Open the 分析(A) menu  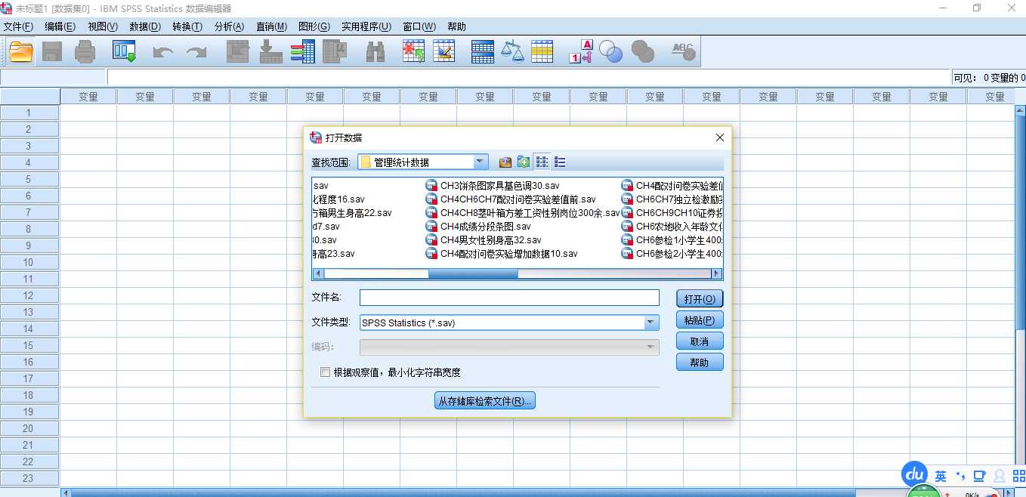tap(230, 26)
